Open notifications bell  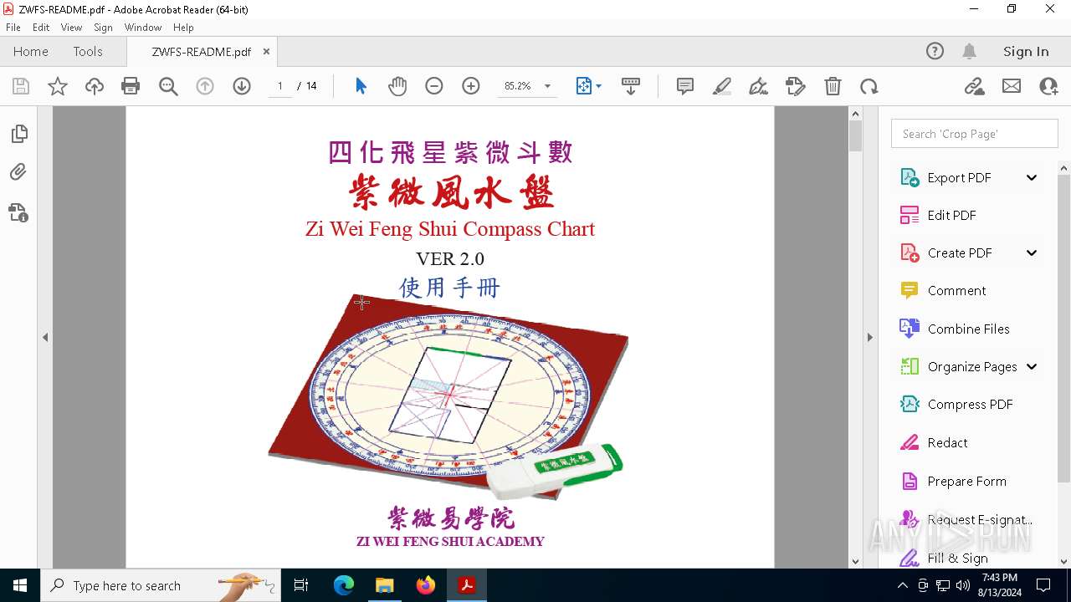970,51
